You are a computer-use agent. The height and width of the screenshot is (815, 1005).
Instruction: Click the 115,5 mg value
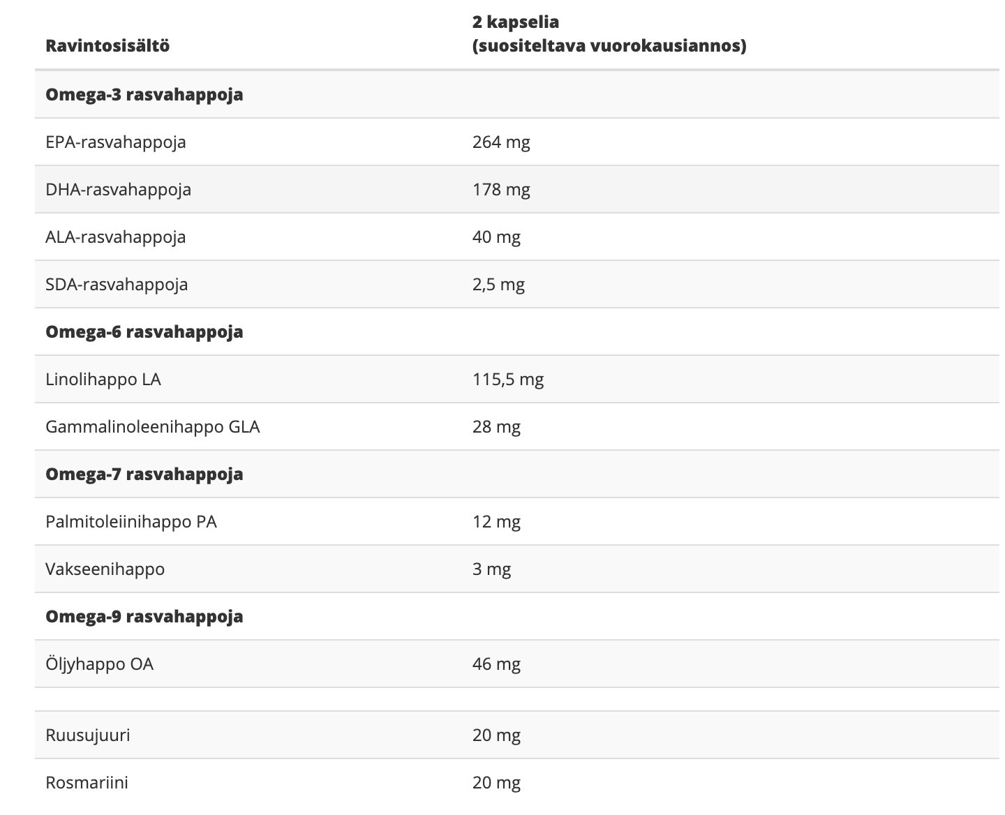(x=508, y=380)
